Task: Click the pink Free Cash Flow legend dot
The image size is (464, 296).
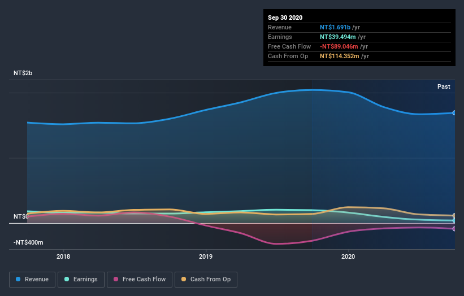Action: click(x=116, y=279)
